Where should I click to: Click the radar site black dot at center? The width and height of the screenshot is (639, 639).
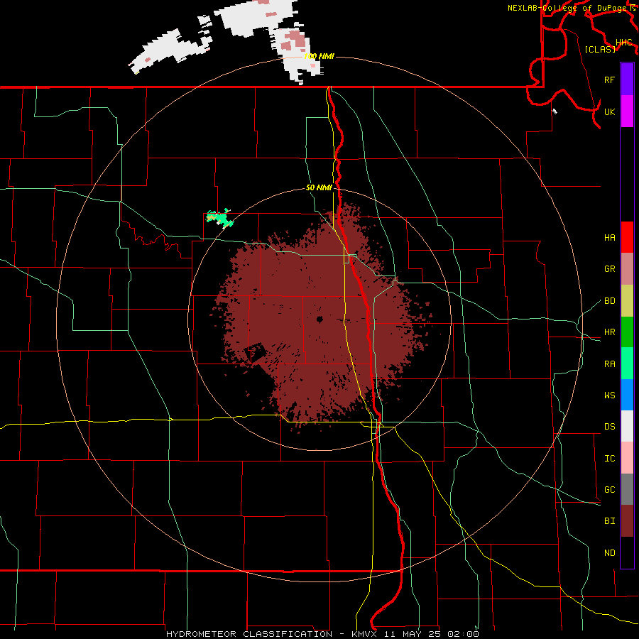pos(319,319)
